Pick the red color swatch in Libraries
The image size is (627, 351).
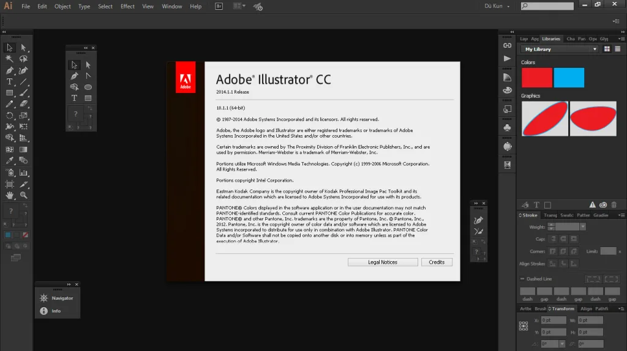click(536, 78)
